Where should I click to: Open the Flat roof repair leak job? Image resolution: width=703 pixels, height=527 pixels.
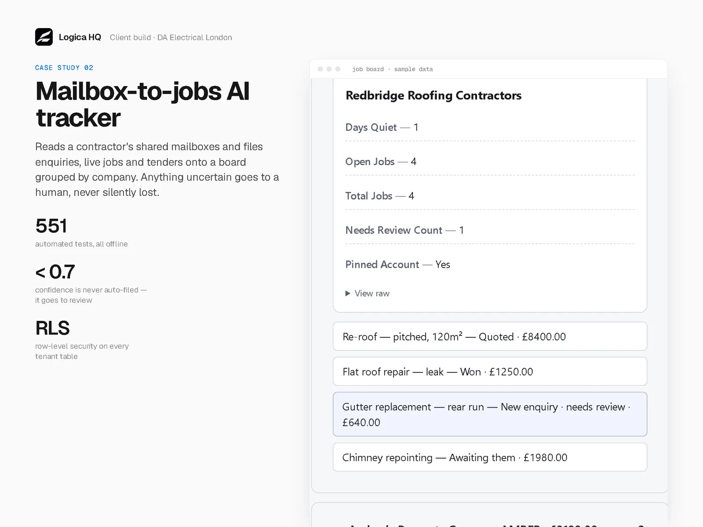[x=490, y=372]
